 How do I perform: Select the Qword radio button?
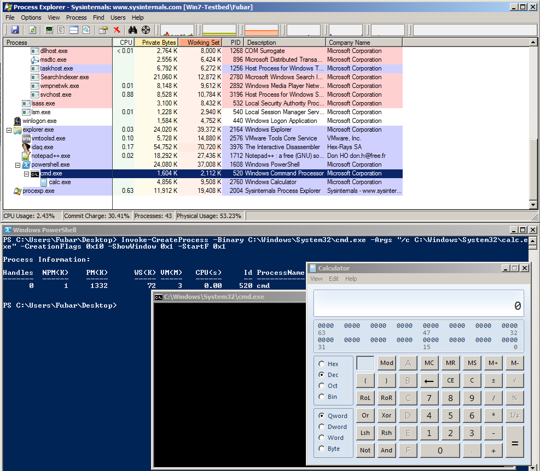322,416
